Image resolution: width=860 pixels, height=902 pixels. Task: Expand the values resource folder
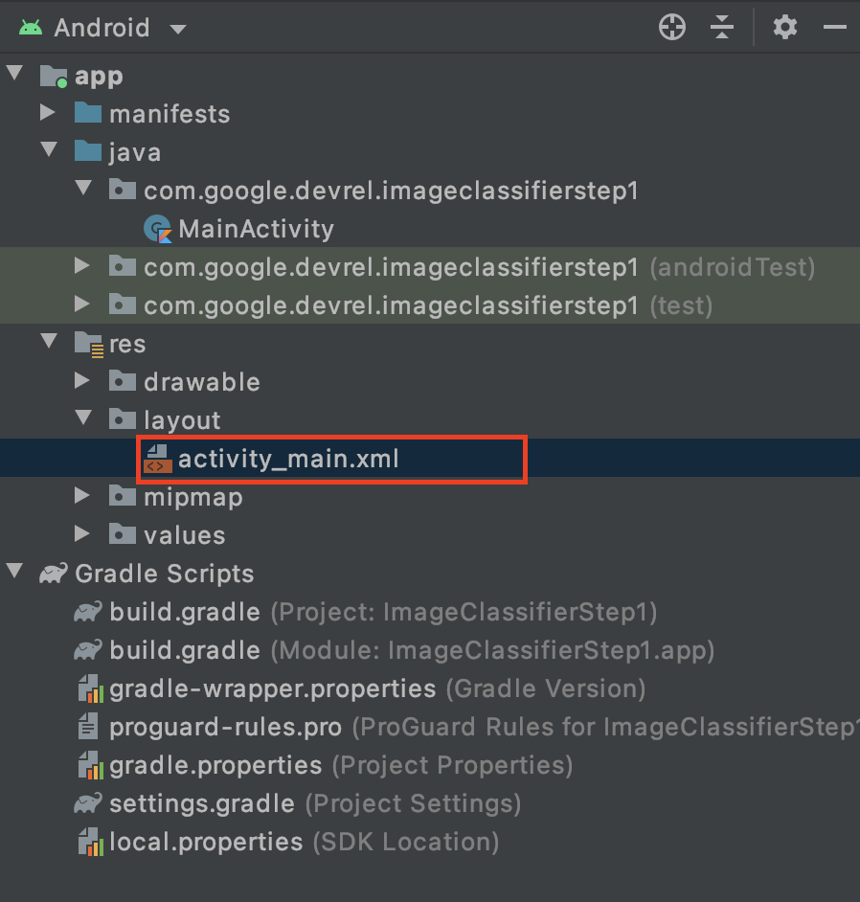pyautogui.click(x=82, y=535)
